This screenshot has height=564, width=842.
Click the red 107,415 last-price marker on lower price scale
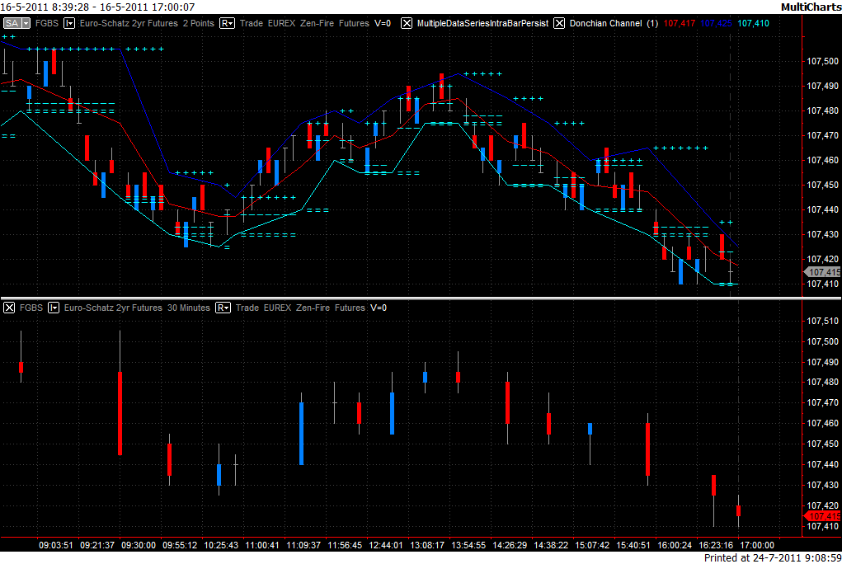[x=822, y=516]
